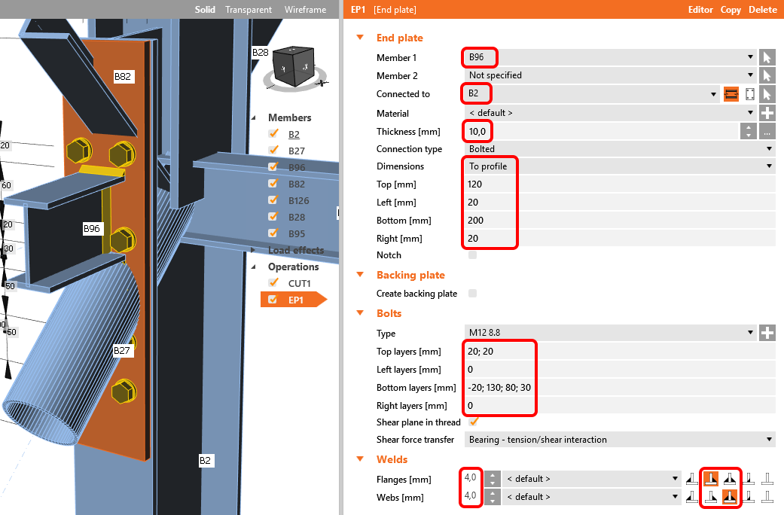This screenshot has height=515, width=784.
Task: Select the orange flange connection icon beside Connected to
Action: (731, 94)
